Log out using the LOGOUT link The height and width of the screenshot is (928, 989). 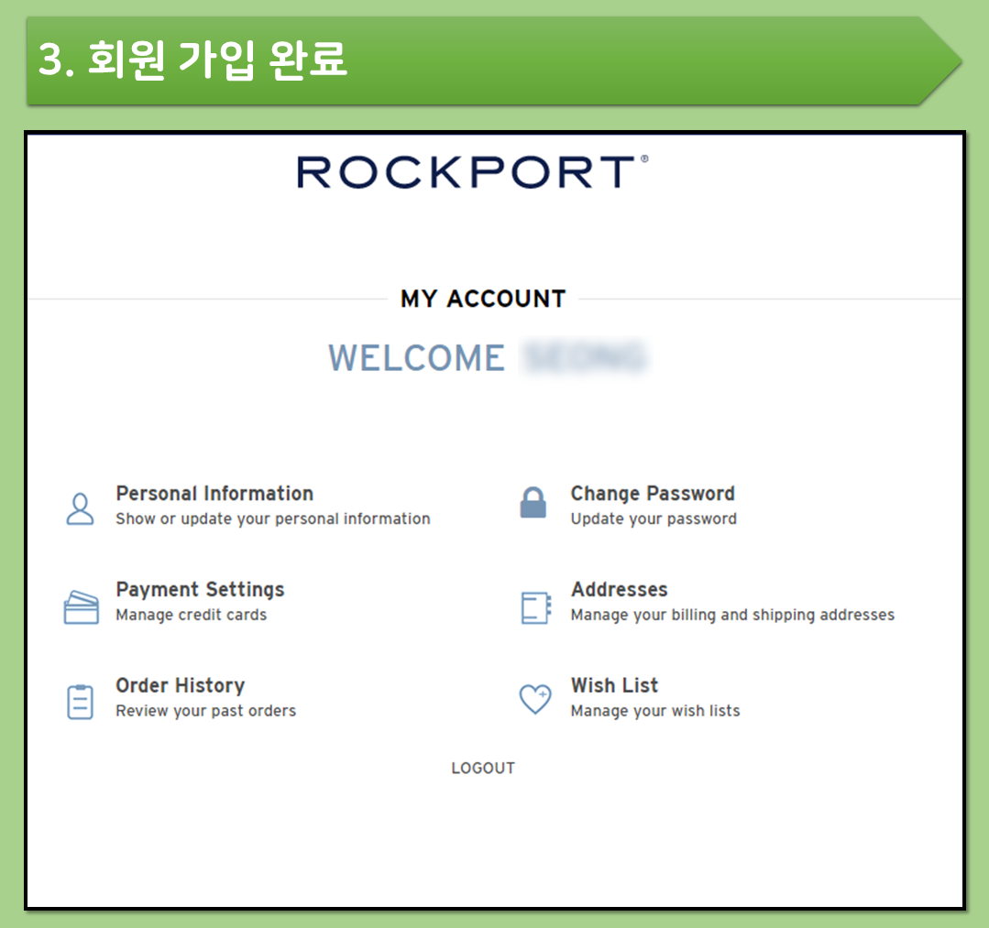[483, 768]
